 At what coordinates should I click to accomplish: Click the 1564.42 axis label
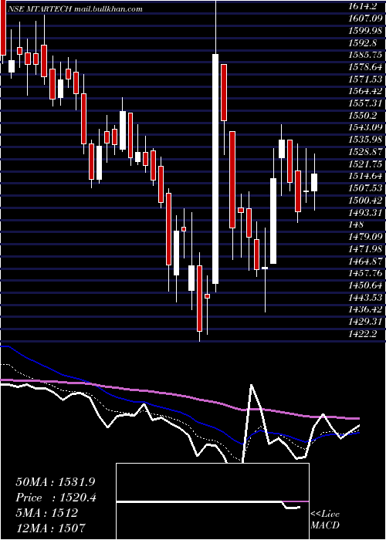[365, 92]
